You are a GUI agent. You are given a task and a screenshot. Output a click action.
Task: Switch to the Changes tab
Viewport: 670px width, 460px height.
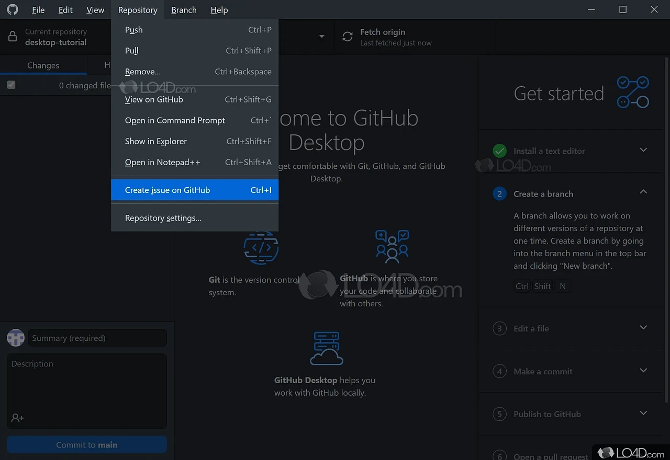(43, 65)
